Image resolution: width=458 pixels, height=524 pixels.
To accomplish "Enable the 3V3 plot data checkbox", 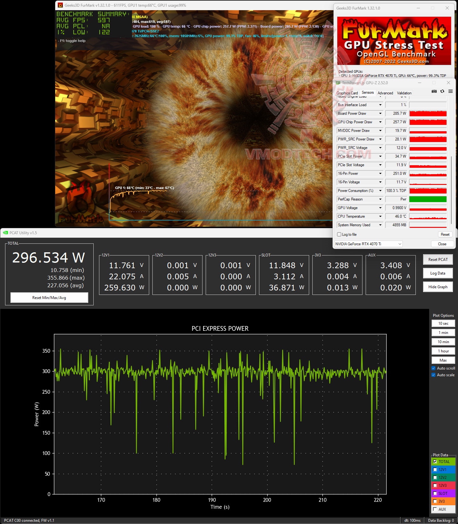I will [x=435, y=501].
